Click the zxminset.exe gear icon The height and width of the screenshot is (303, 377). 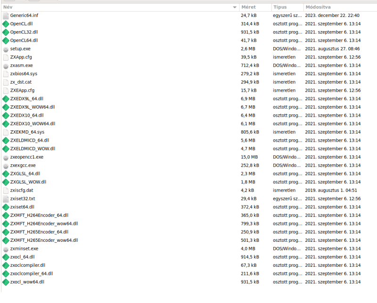point(6,249)
